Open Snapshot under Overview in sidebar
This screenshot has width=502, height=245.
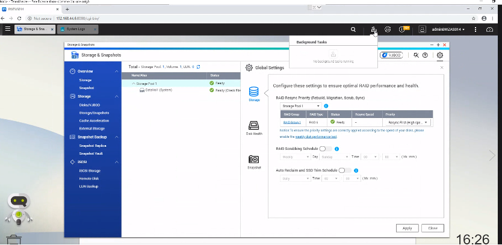pos(87,88)
